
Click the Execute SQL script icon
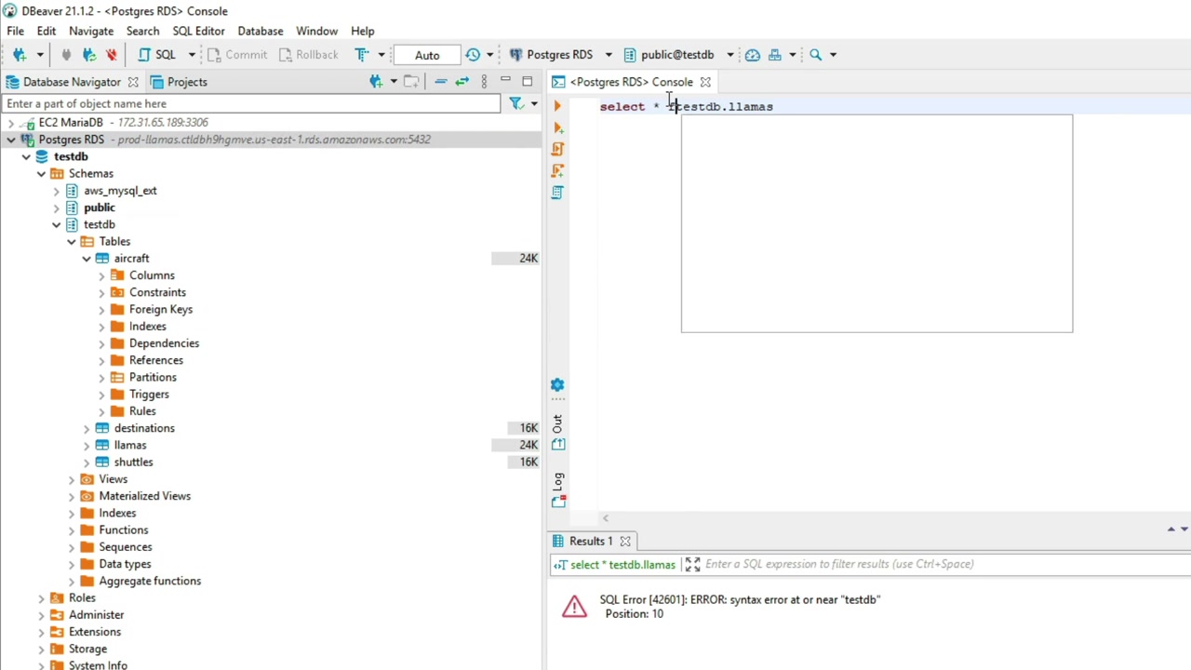point(557,149)
